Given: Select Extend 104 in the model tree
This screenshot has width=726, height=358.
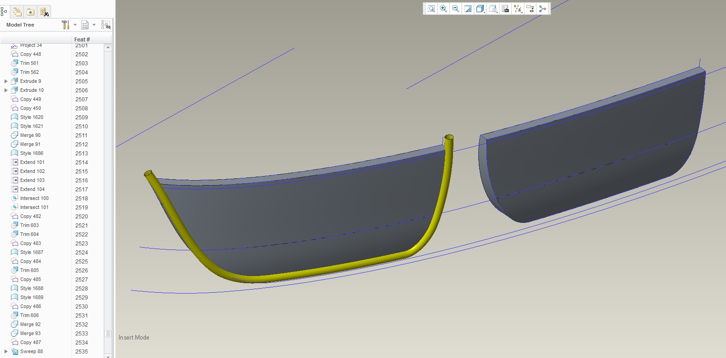Looking at the screenshot, I should 32,189.
